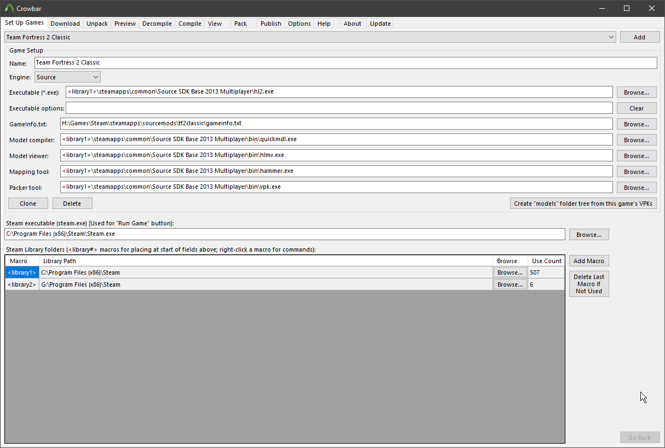
Task: Click the Packer tool path field
Action: (x=337, y=187)
